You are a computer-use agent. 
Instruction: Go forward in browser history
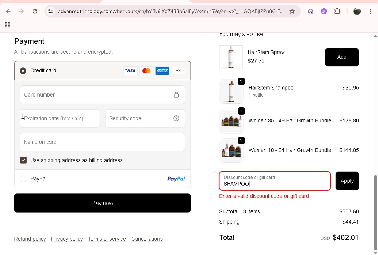coord(21,11)
